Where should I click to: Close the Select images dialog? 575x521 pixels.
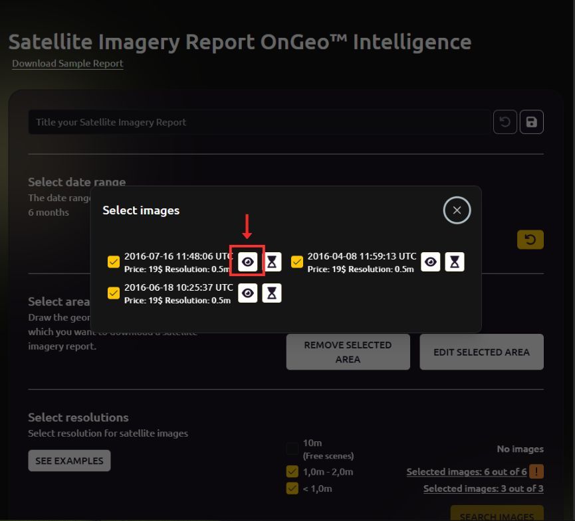click(x=457, y=210)
